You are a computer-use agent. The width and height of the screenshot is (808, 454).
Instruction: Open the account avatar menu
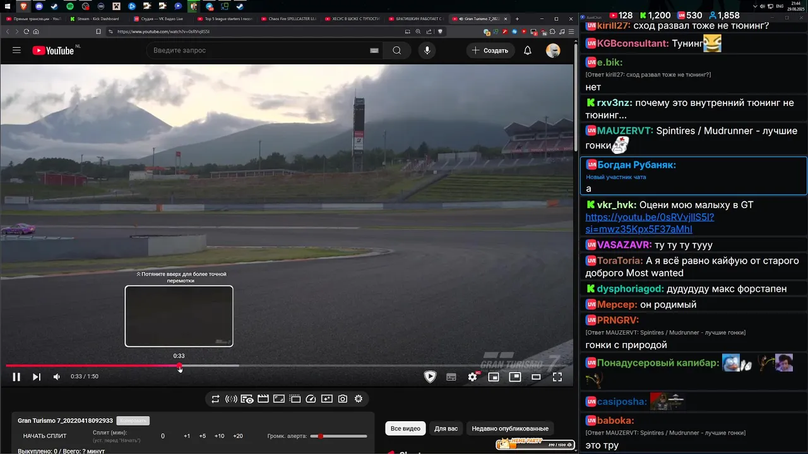click(x=553, y=50)
